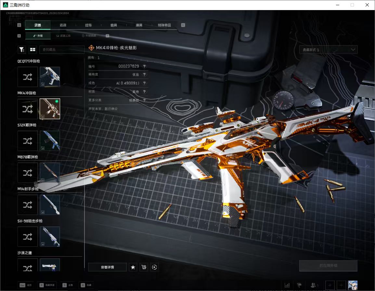Image resolution: width=375 pixels, height=291 pixels.
Task: Switch to the 挂饰 tab
Action: click(88, 25)
